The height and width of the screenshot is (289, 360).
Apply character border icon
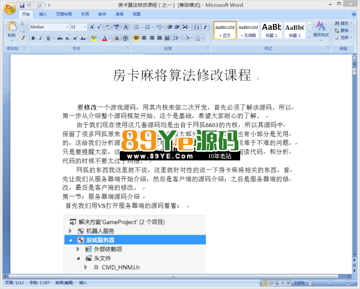(x=125, y=27)
